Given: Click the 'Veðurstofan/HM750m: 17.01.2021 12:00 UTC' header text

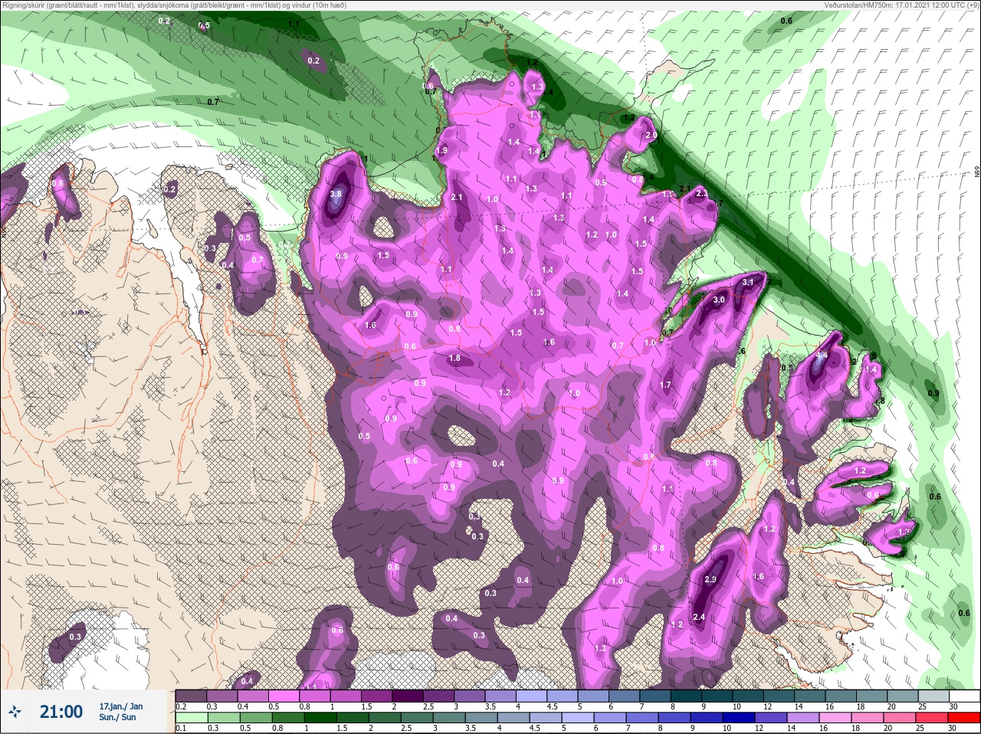Looking at the screenshot, I should click(901, 5).
